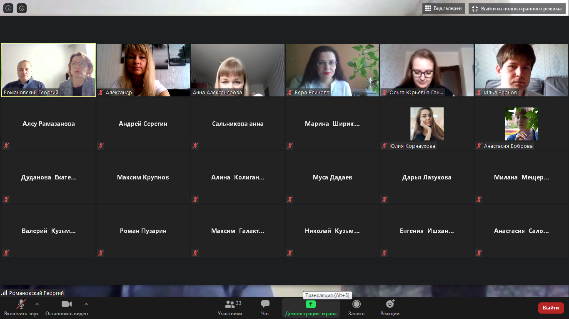Click muted mic icon on Андрей Серегин tile
This screenshot has width=569, height=319.
tap(101, 146)
